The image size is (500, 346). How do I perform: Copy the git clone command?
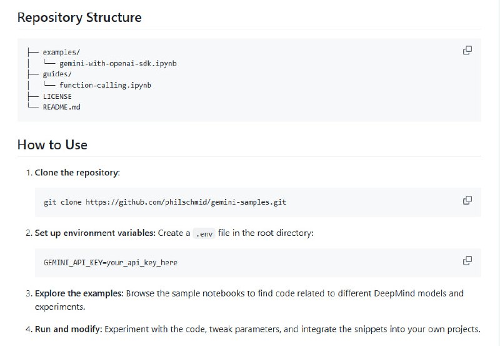tap(467, 200)
